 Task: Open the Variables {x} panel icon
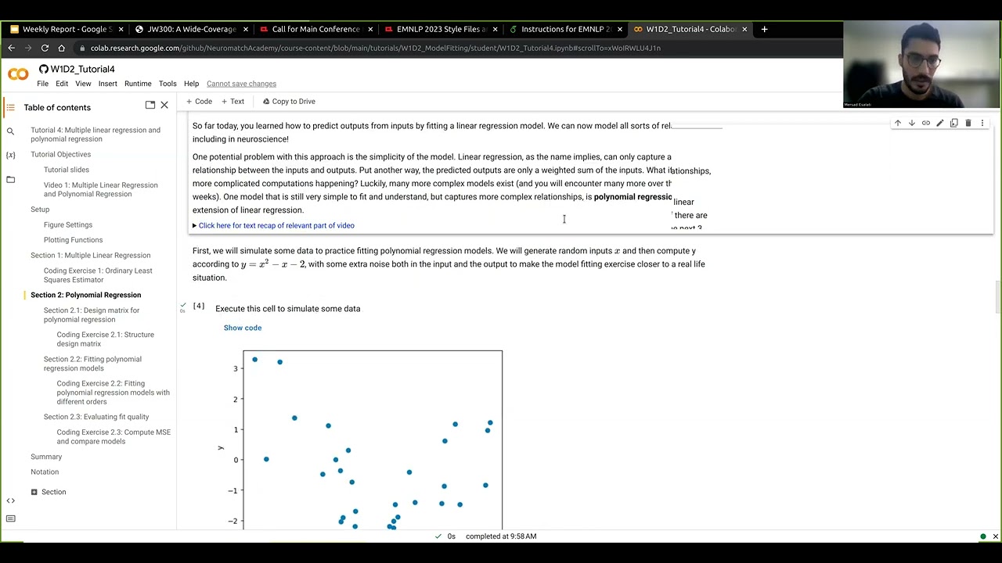tap(10, 155)
